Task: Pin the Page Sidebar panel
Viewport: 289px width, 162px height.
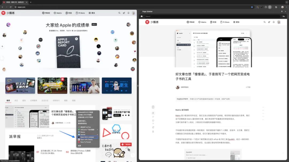Action: (x=282, y=11)
